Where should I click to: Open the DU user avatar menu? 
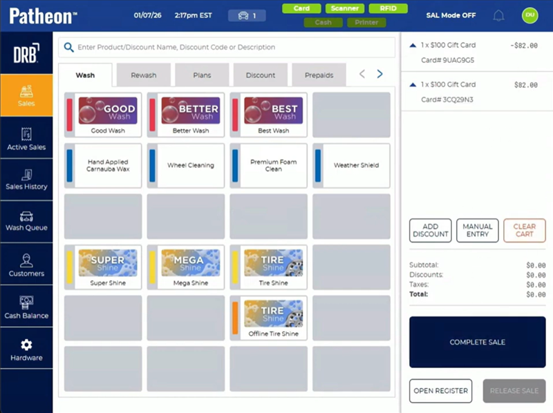click(530, 15)
